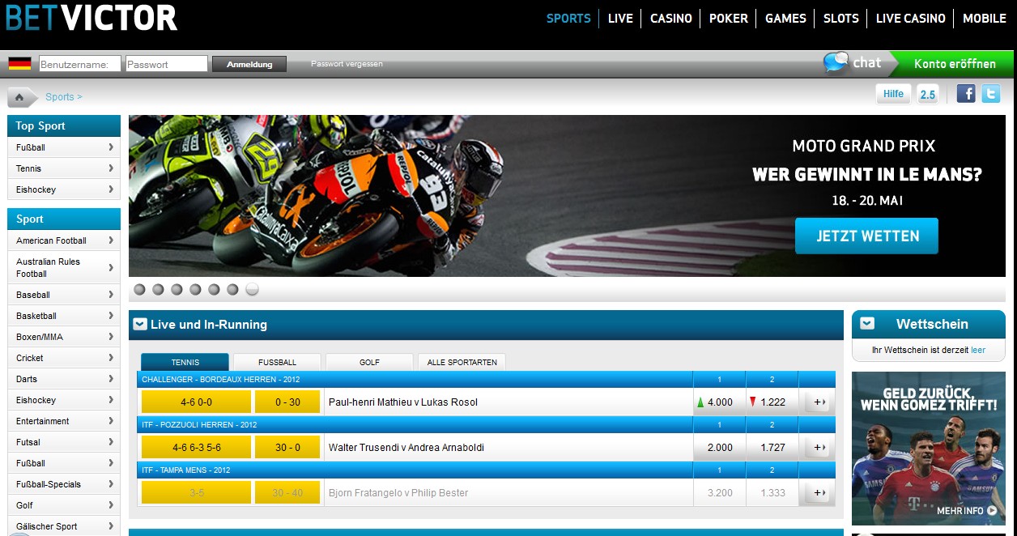Collapse the Wettschein panel
Viewport: 1017px width, 536px height.
(x=867, y=324)
